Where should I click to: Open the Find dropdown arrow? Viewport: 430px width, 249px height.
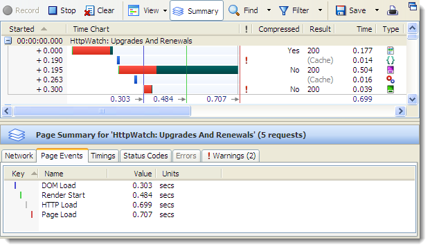click(x=269, y=10)
